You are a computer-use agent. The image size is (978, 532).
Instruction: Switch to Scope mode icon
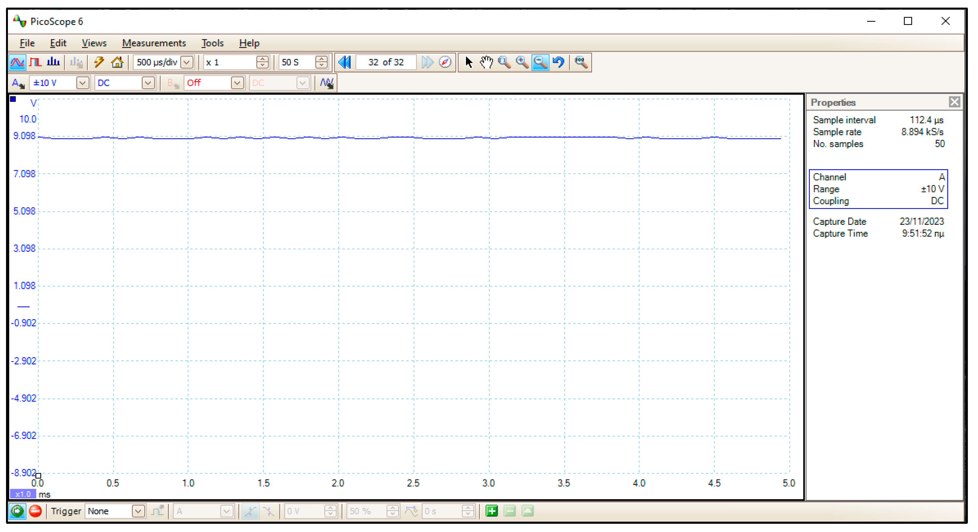(x=17, y=62)
